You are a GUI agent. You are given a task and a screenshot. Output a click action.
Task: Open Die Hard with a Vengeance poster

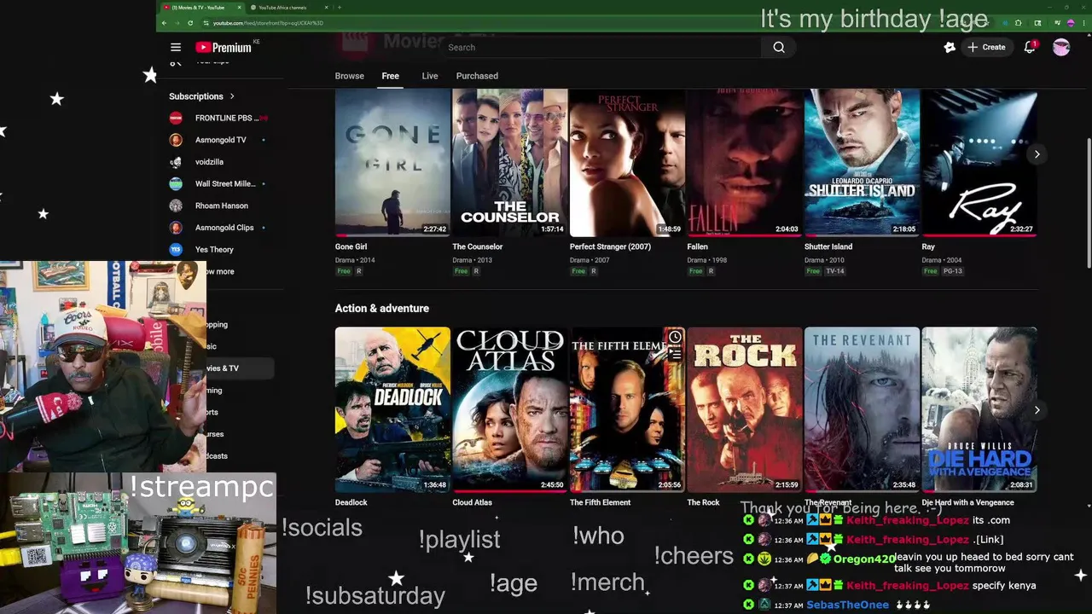(979, 409)
